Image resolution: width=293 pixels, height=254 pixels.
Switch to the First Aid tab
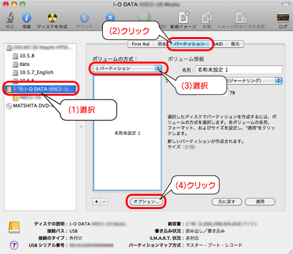141,44
